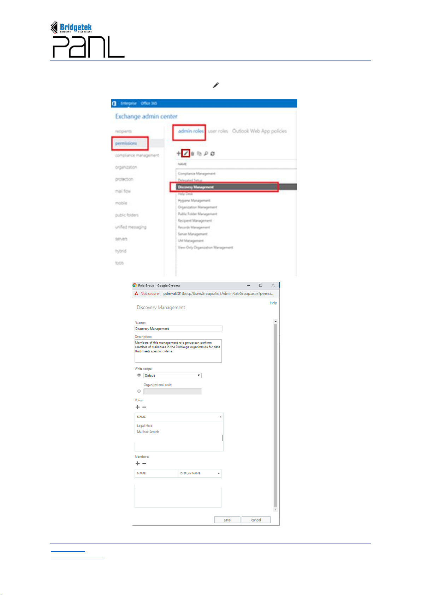Remove a member with the Members minus icon
This screenshot has height=595, width=421.
144,464
